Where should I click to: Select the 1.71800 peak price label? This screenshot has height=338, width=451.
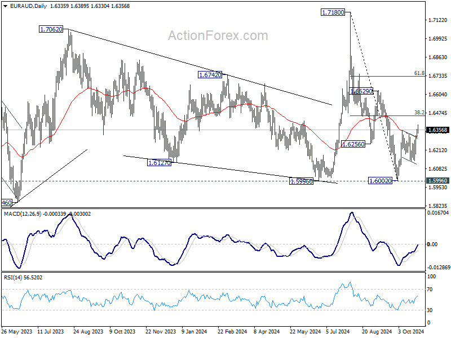[333, 12]
